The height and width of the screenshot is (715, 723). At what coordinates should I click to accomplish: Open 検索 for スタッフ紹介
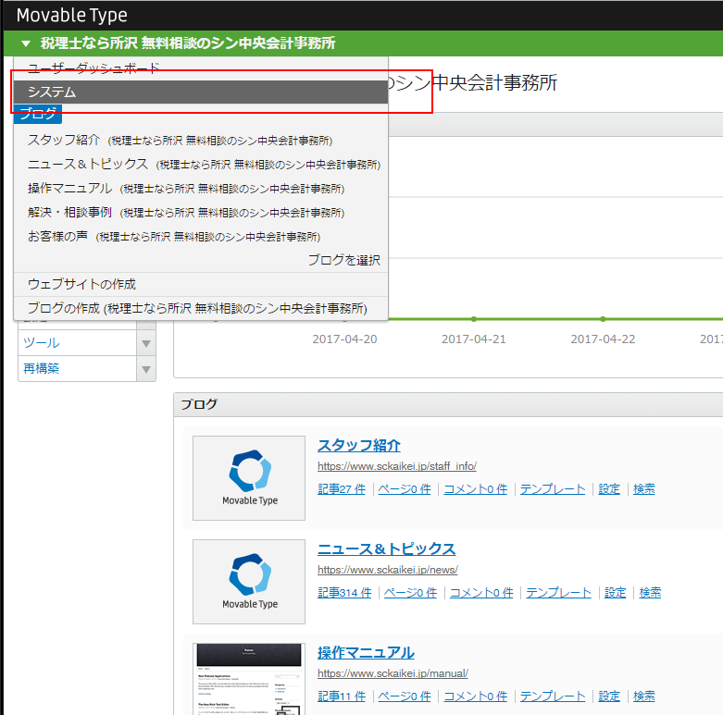coord(644,488)
